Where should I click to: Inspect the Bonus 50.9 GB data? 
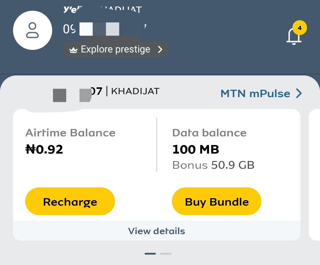point(213,165)
